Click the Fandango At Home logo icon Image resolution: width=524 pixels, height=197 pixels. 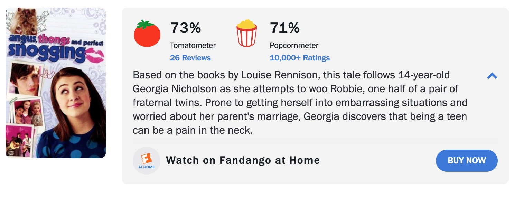point(147,161)
